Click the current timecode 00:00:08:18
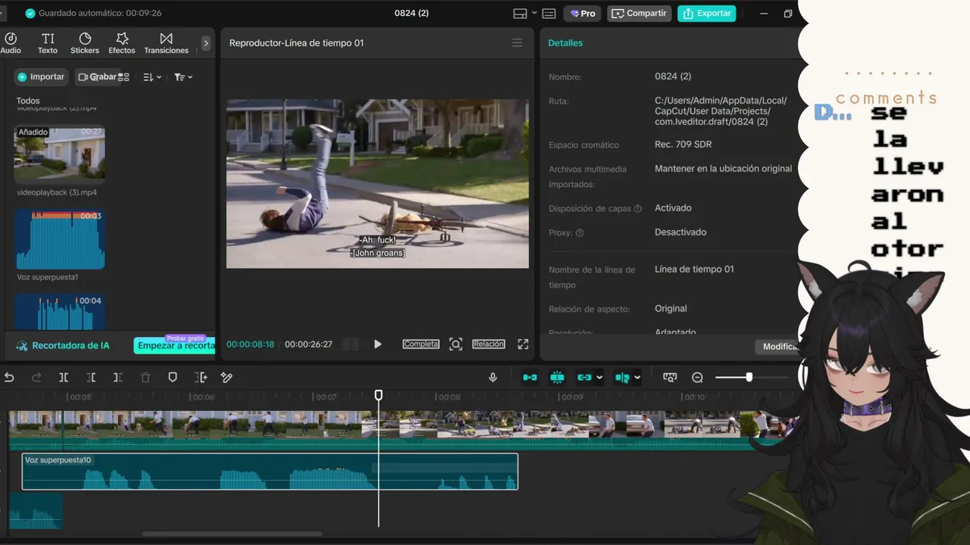Screen dimensions: 970x545 tap(250, 344)
